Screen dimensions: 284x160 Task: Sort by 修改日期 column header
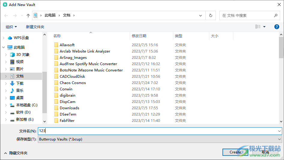click(139, 36)
